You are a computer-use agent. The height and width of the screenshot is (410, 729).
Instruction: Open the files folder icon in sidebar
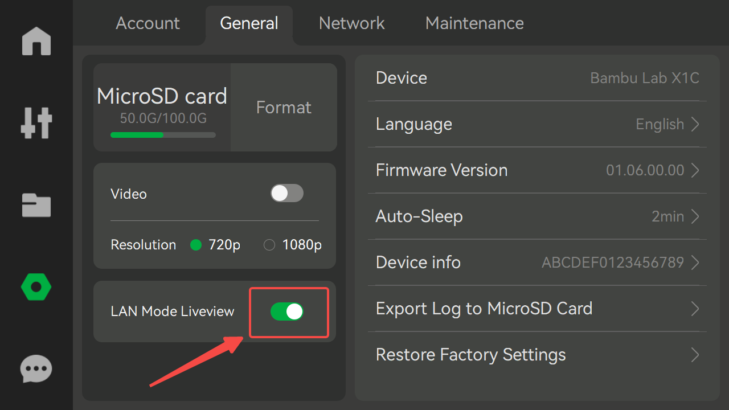click(x=36, y=205)
